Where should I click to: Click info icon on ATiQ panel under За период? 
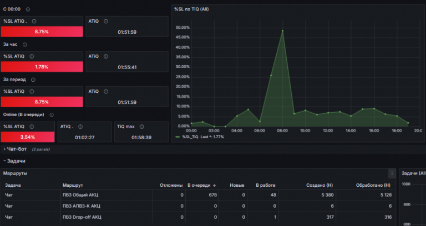coord(106,92)
